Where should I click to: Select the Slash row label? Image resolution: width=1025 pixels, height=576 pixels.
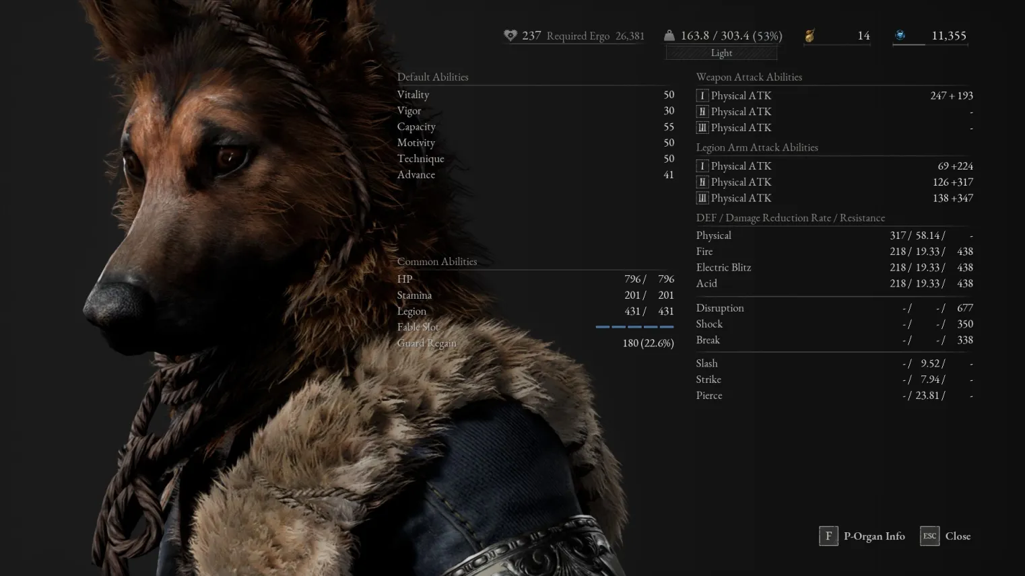tap(706, 363)
